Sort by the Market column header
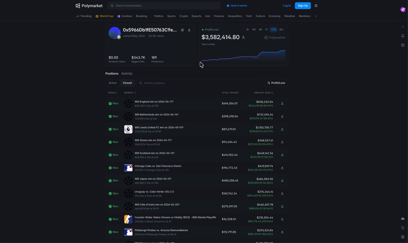The width and height of the screenshot is (408, 243). pos(130,93)
